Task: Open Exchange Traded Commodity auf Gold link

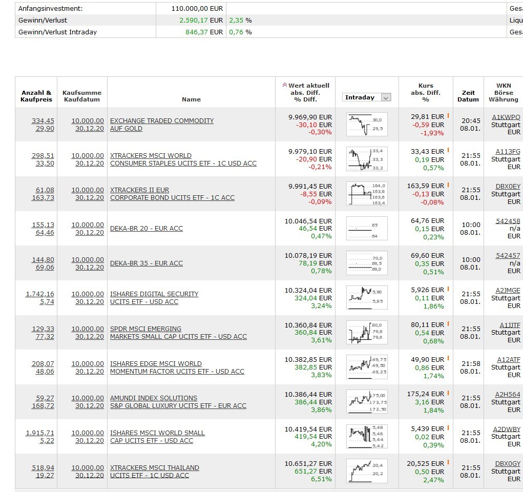Action: [162, 125]
